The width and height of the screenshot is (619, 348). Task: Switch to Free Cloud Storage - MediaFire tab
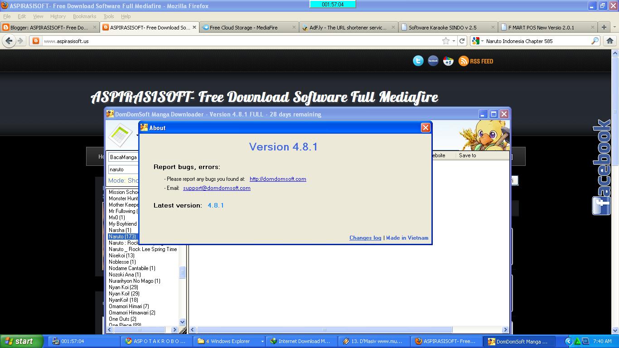click(248, 27)
